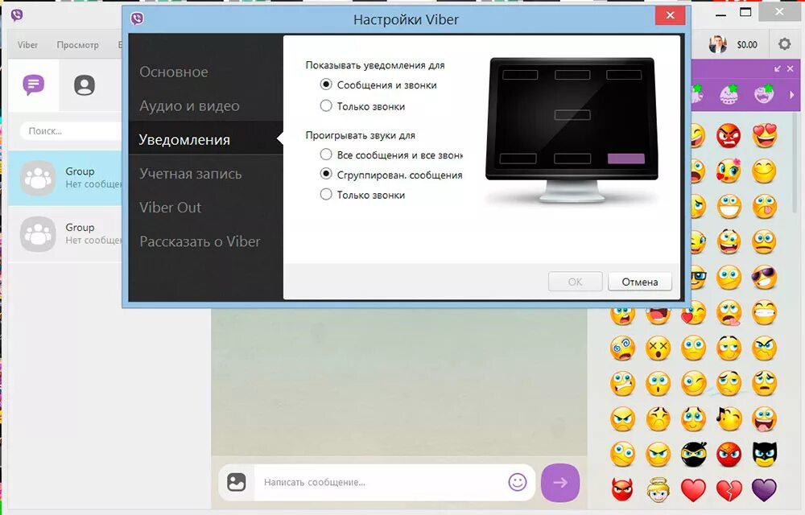Choose the purple notification position box on monitor
Viewport: 805px width, 515px height.
click(x=625, y=159)
